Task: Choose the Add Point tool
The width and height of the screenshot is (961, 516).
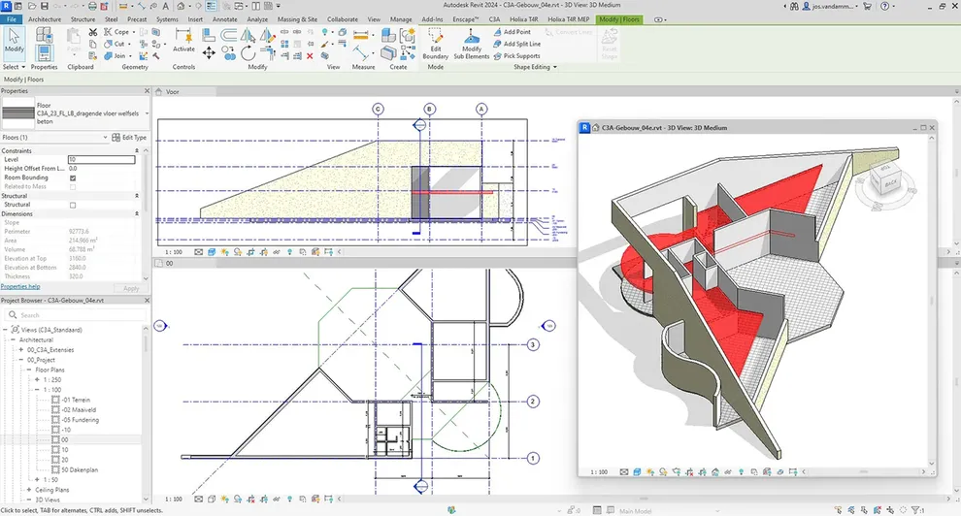Action: (x=512, y=32)
